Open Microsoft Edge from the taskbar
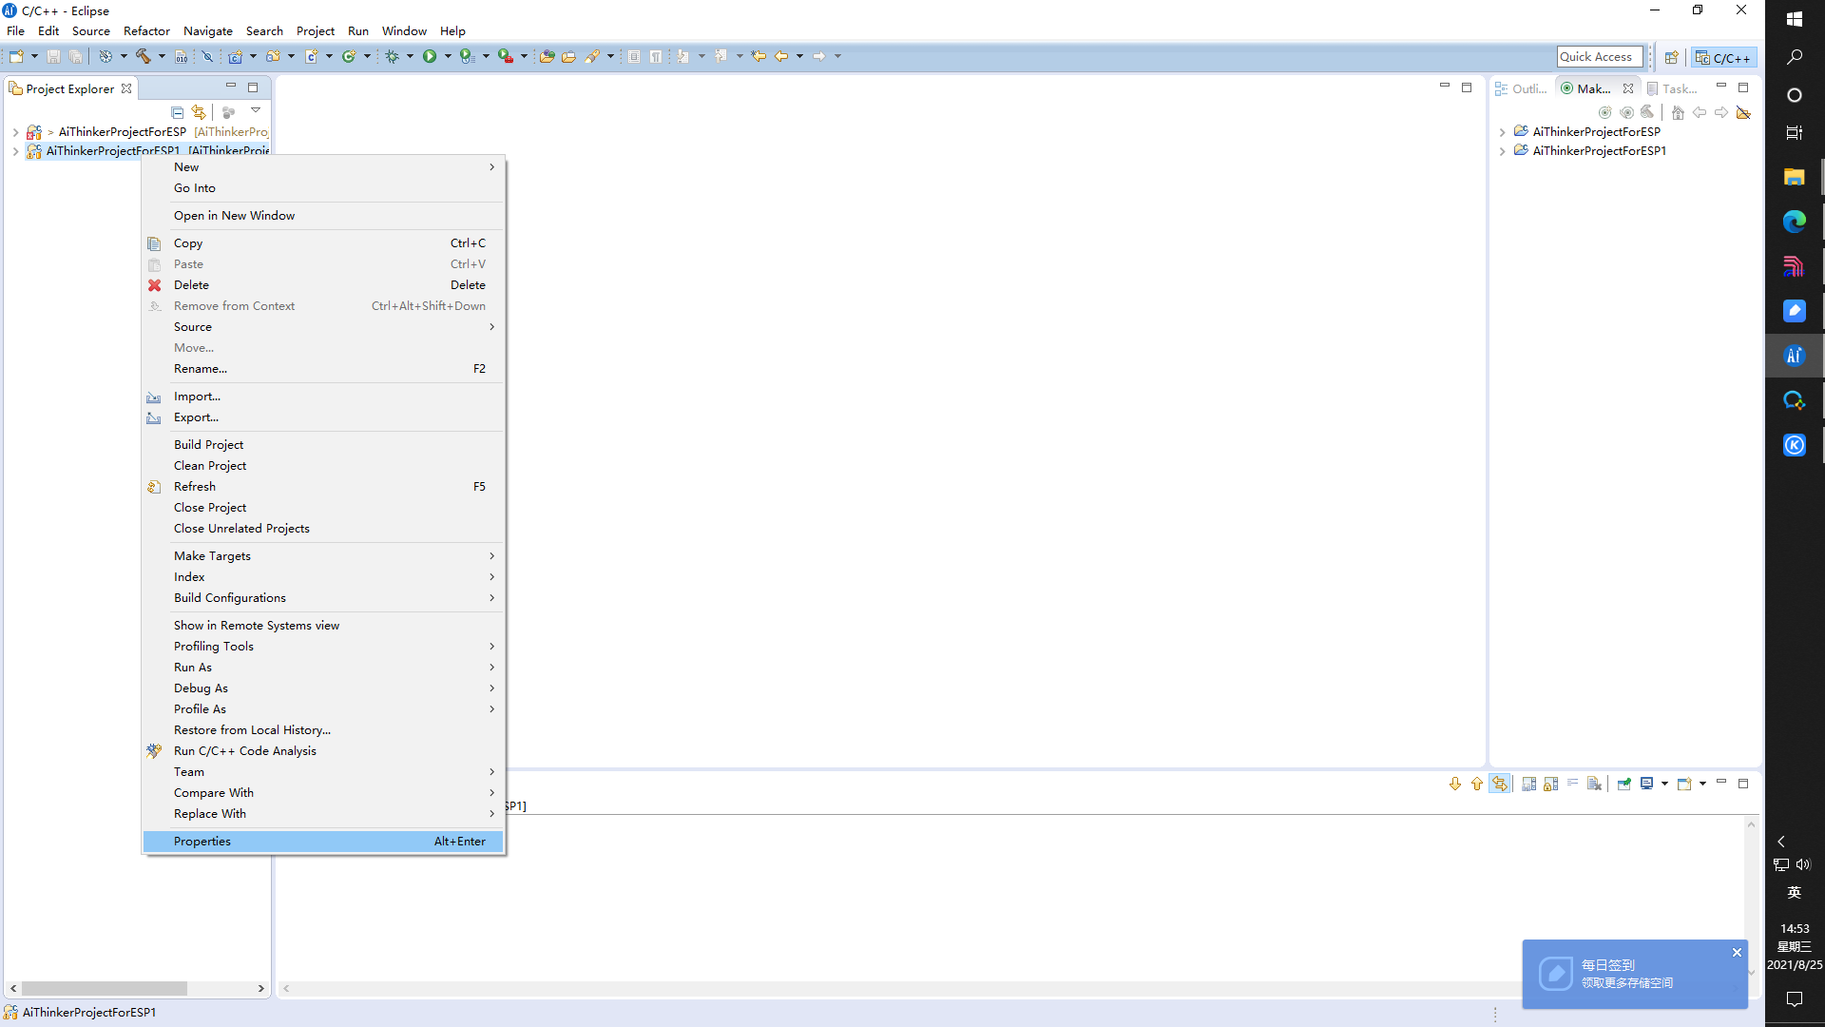The width and height of the screenshot is (1825, 1027). (1794, 222)
